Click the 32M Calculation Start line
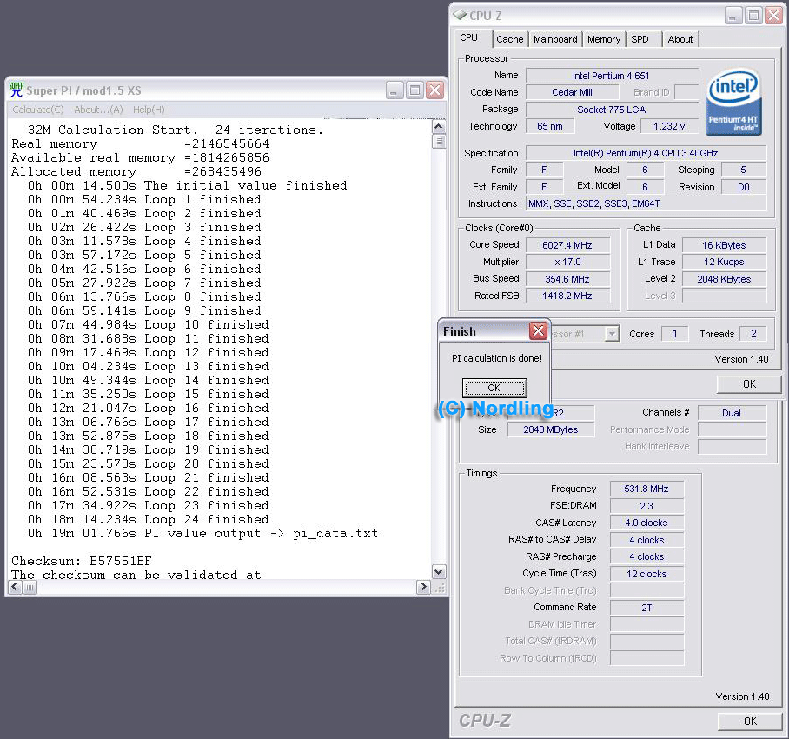The height and width of the screenshot is (739, 789). 176,130
